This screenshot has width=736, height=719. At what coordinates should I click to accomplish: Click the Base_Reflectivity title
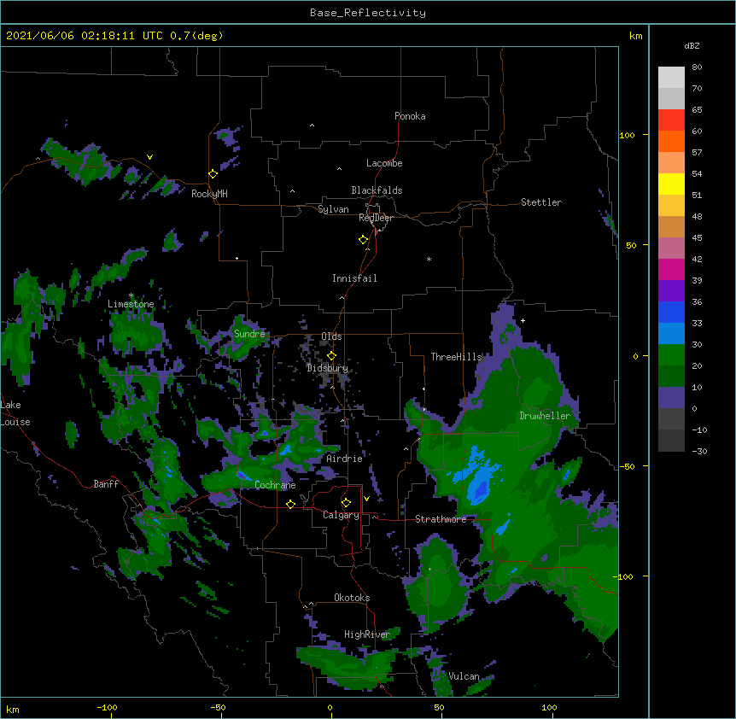point(368,13)
